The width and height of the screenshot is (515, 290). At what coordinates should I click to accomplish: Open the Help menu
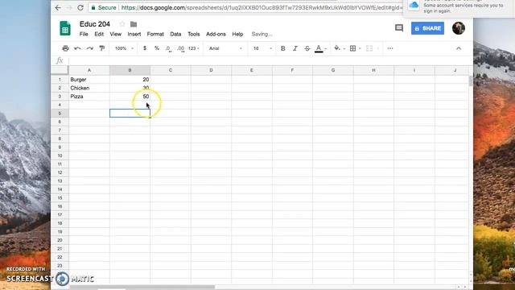pos(237,34)
